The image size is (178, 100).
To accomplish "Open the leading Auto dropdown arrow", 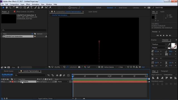I will (175, 51).
